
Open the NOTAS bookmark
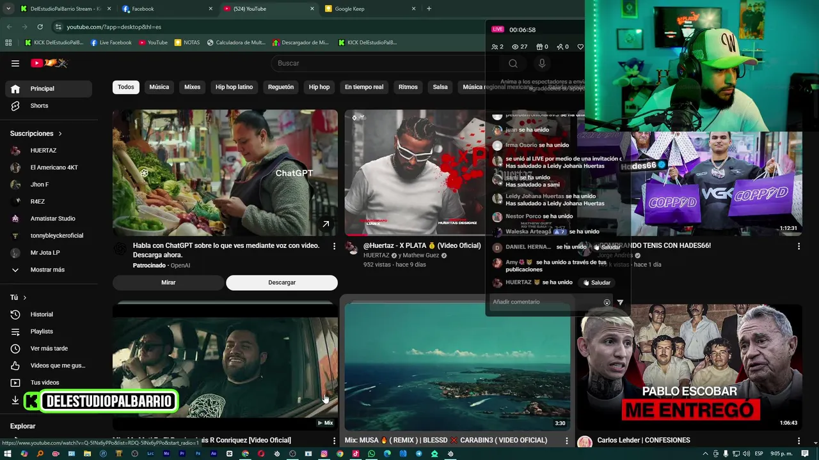coord(187,43)
